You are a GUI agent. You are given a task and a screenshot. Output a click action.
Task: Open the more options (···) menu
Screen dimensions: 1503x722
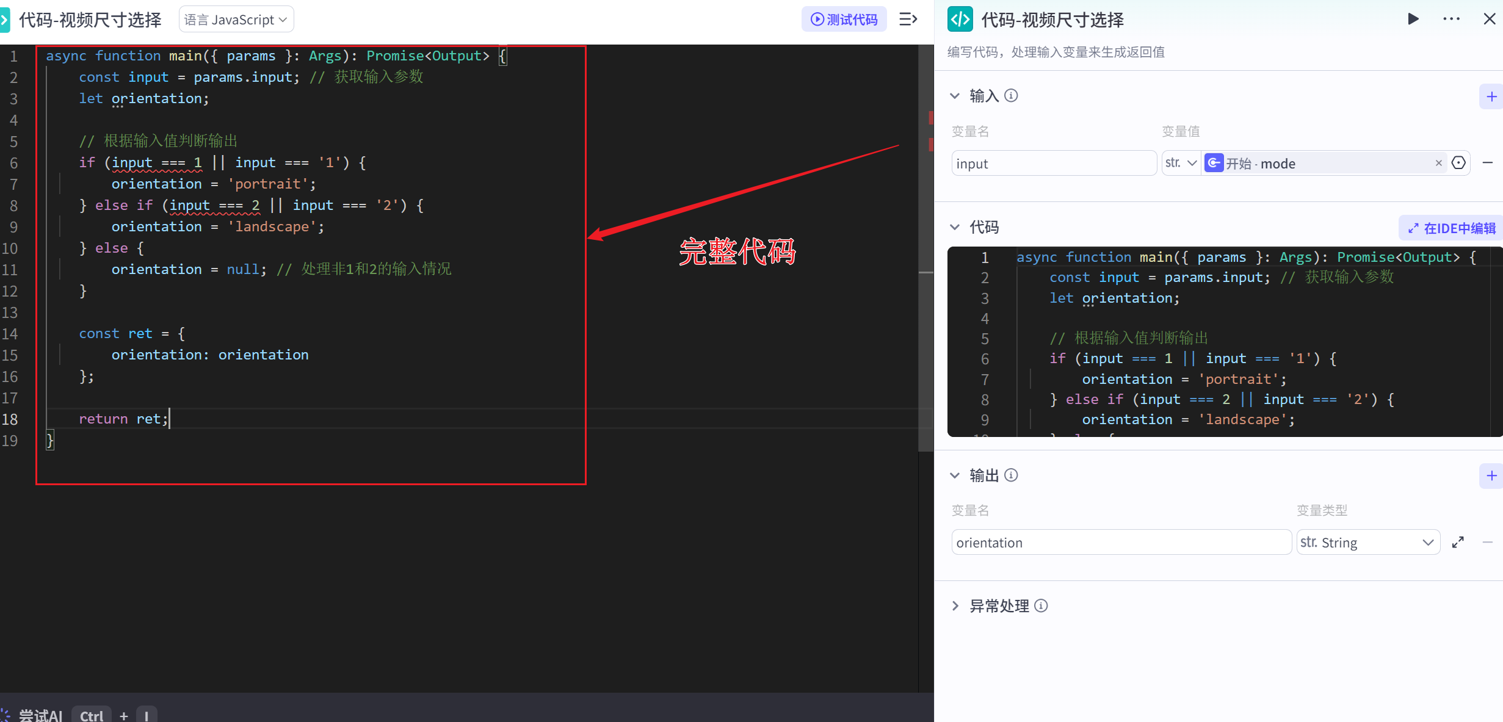click(1450, 18)
